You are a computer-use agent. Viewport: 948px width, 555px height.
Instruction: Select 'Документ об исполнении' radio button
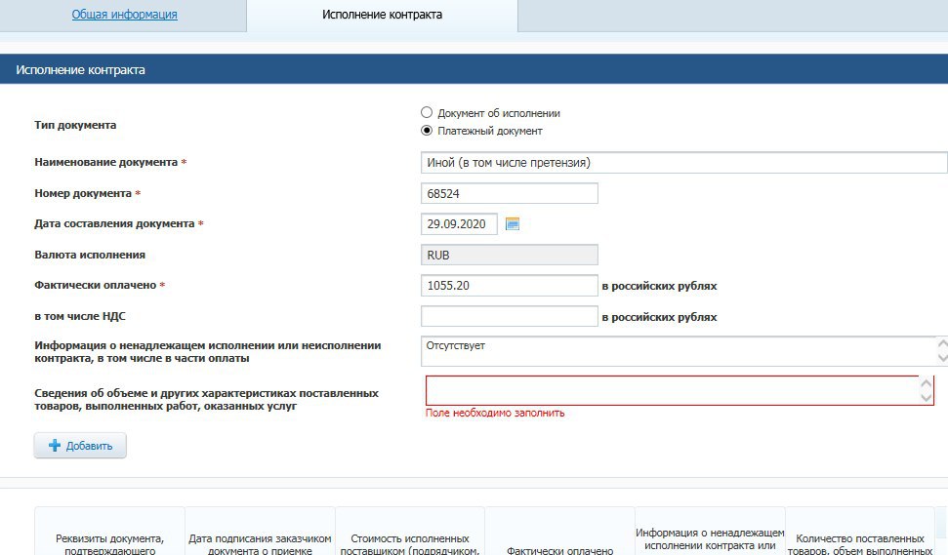pos(427,112)
